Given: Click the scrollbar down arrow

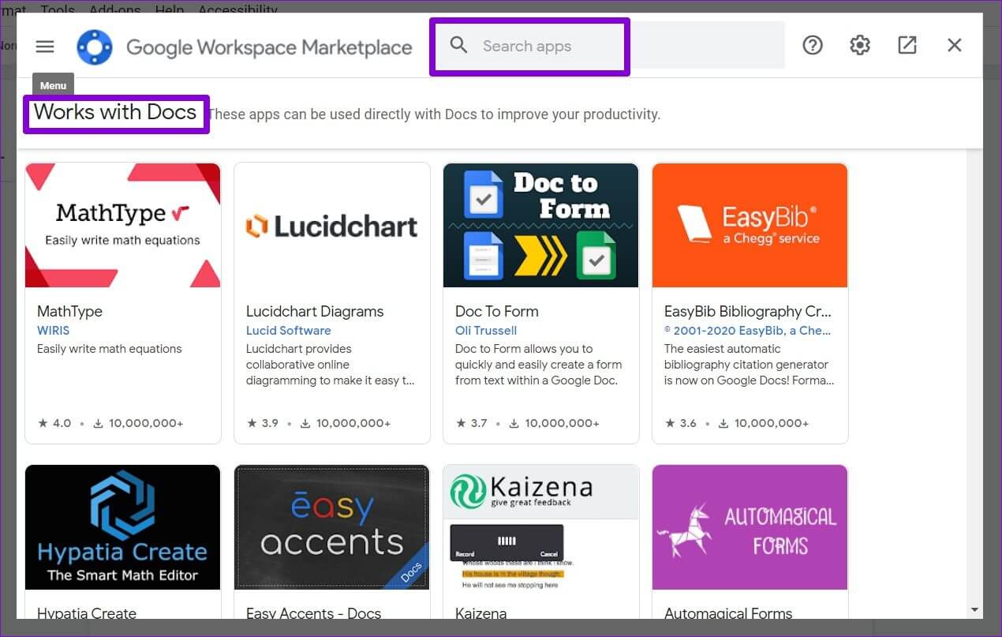Looking at the screenshot, I should coord(974,609).
